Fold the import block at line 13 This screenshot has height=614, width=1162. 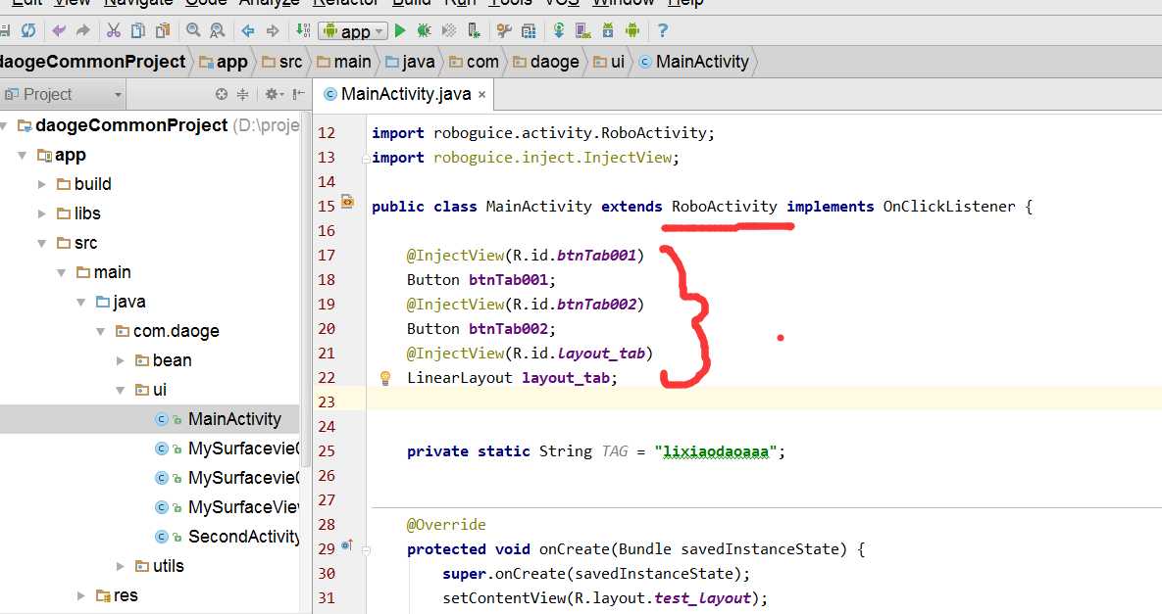(366, 159)
